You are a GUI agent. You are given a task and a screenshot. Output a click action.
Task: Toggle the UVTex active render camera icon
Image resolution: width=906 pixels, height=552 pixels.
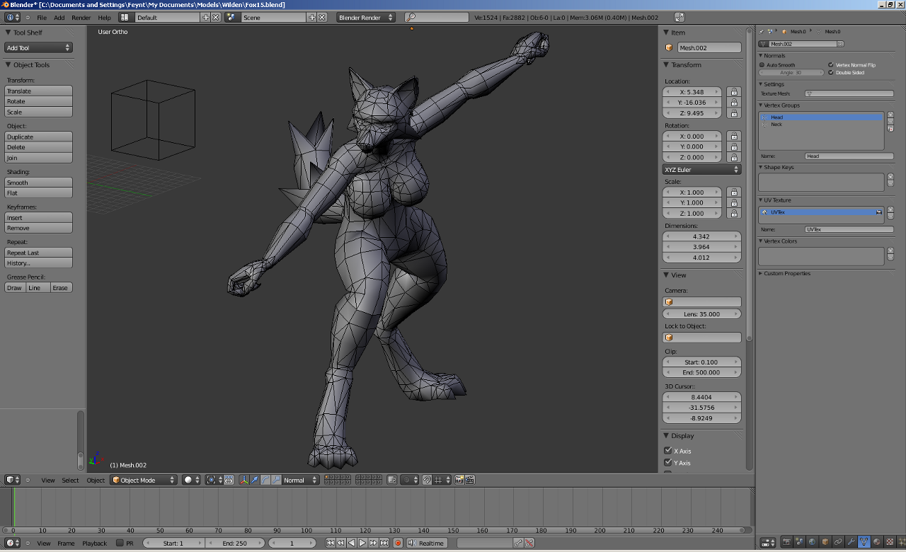[x=879, y=212]
